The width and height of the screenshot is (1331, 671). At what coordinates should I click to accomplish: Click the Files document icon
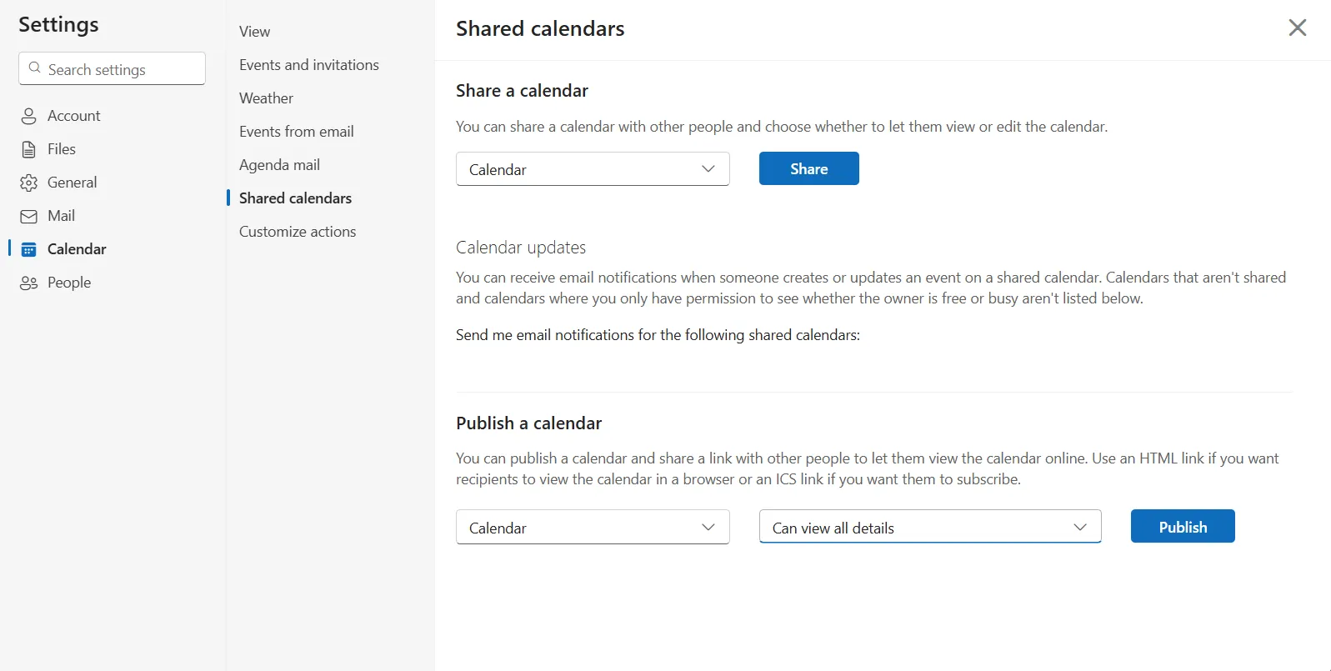click(28, 149)
